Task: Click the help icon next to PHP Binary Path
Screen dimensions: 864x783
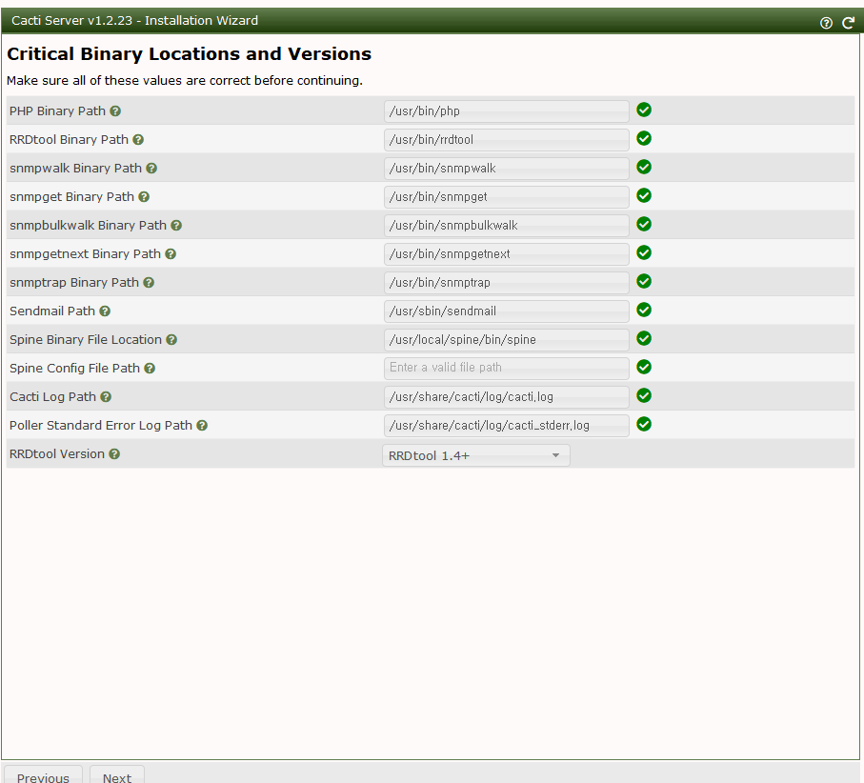Action: tap(115, 111)
